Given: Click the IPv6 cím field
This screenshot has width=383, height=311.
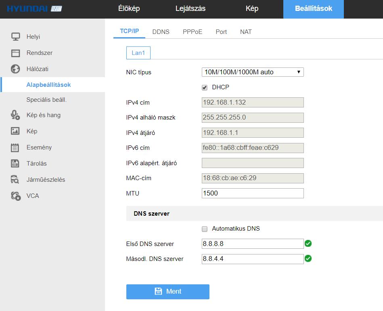Looking at the screenshot, I should (253, 148).
